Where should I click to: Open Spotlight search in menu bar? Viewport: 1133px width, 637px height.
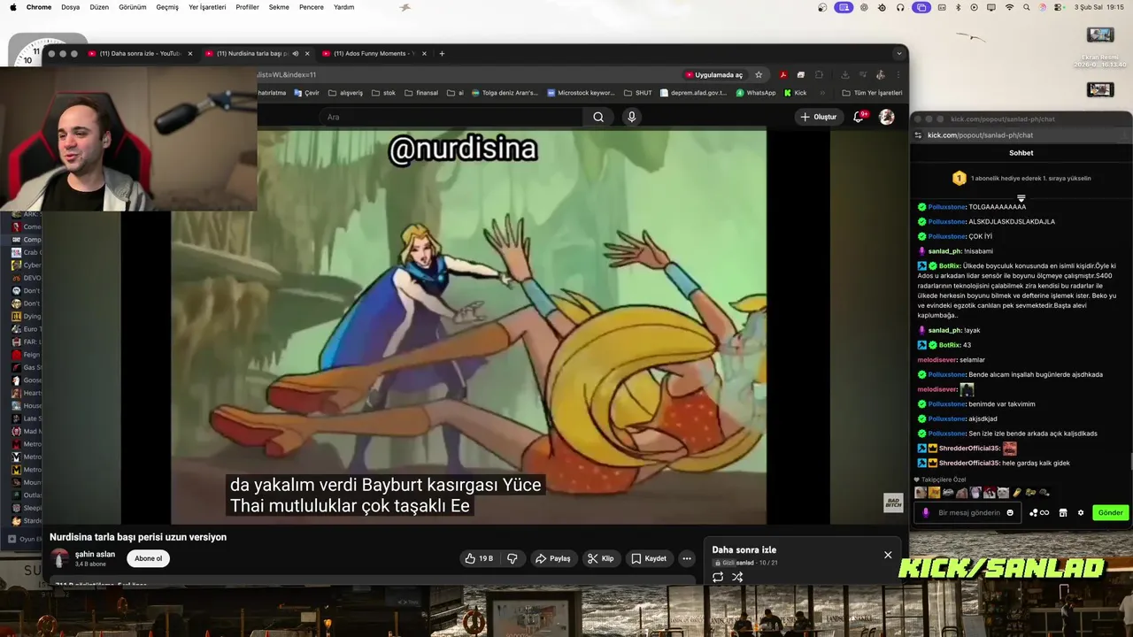[1026, 7]
